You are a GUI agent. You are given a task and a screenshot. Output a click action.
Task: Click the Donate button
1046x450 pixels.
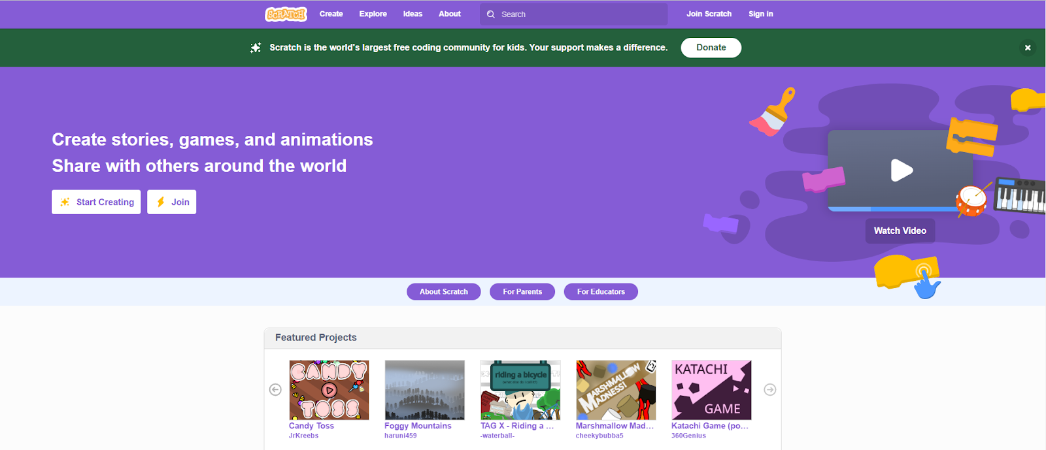click(711, 48)
